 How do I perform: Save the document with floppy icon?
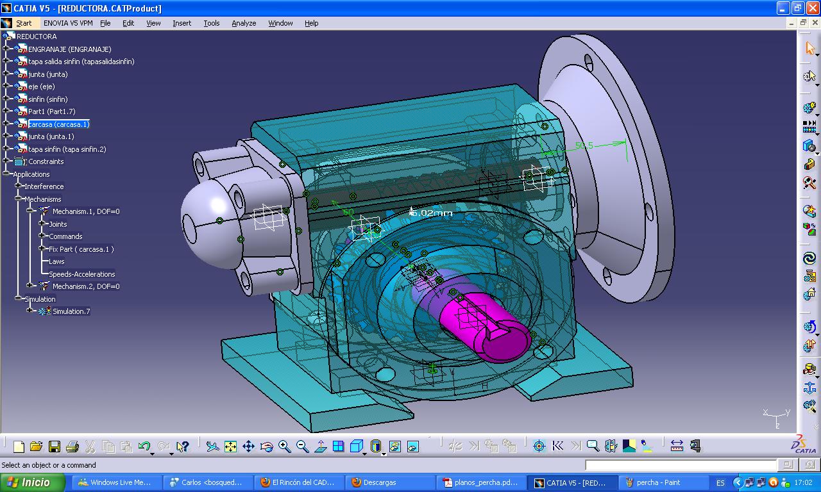[x=55, y=447]
